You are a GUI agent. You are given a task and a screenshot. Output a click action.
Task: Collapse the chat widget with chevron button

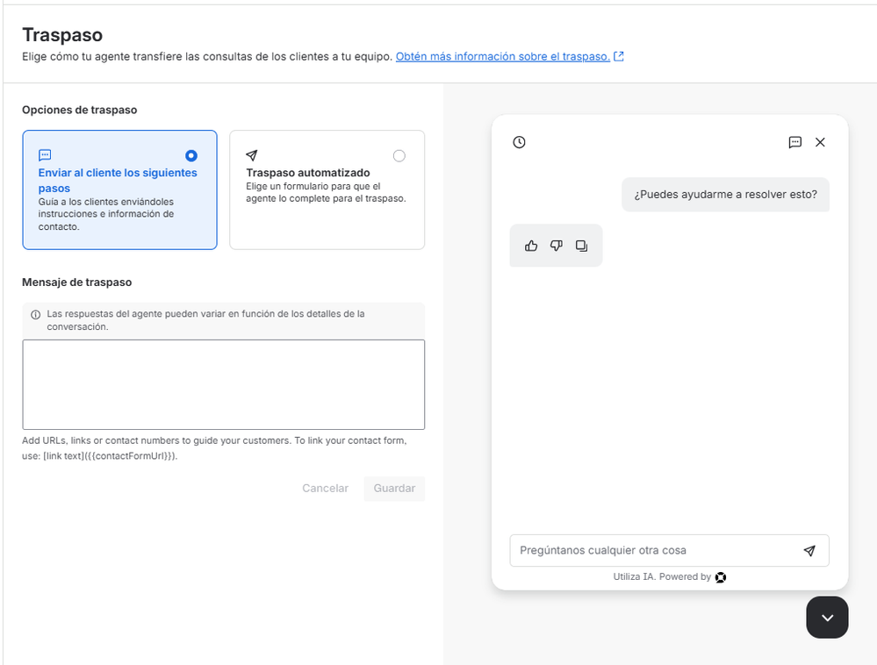pos(827,617)
